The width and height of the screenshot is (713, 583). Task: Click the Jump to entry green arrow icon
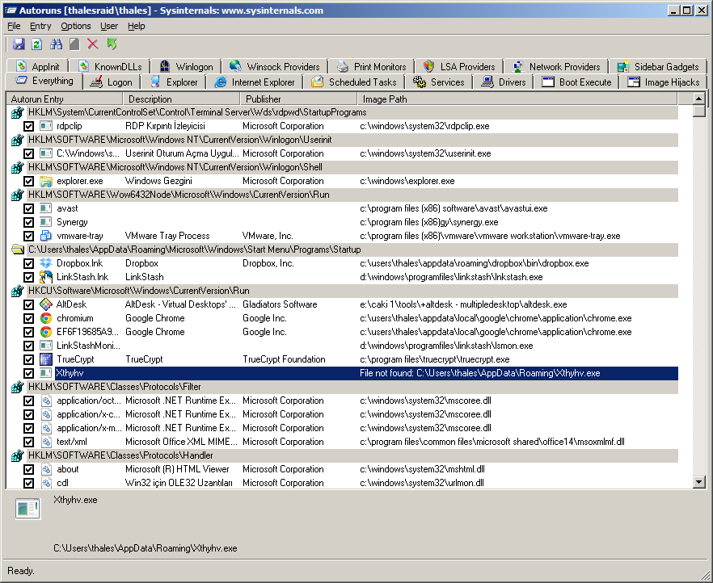coord(112,44)
